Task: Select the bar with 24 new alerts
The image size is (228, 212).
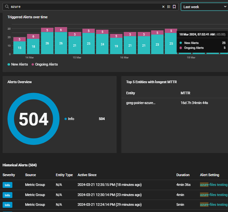Action: click(102, 44)
